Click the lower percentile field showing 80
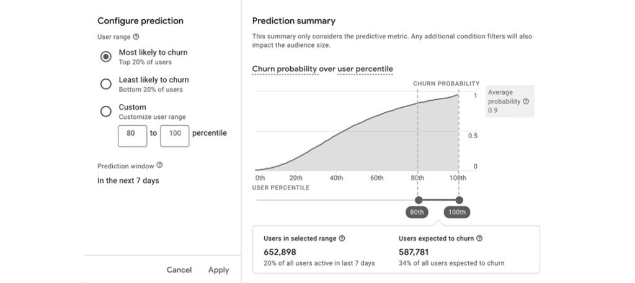Image resolution: width=635 pixels, height=283 pixels. (x=132, y=133)
